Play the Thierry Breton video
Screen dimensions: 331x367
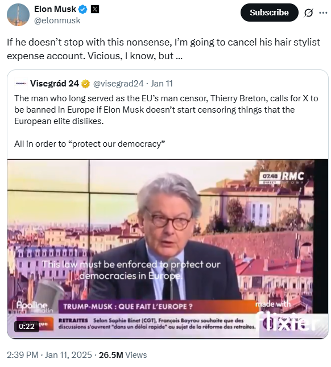tap(168, 249)
